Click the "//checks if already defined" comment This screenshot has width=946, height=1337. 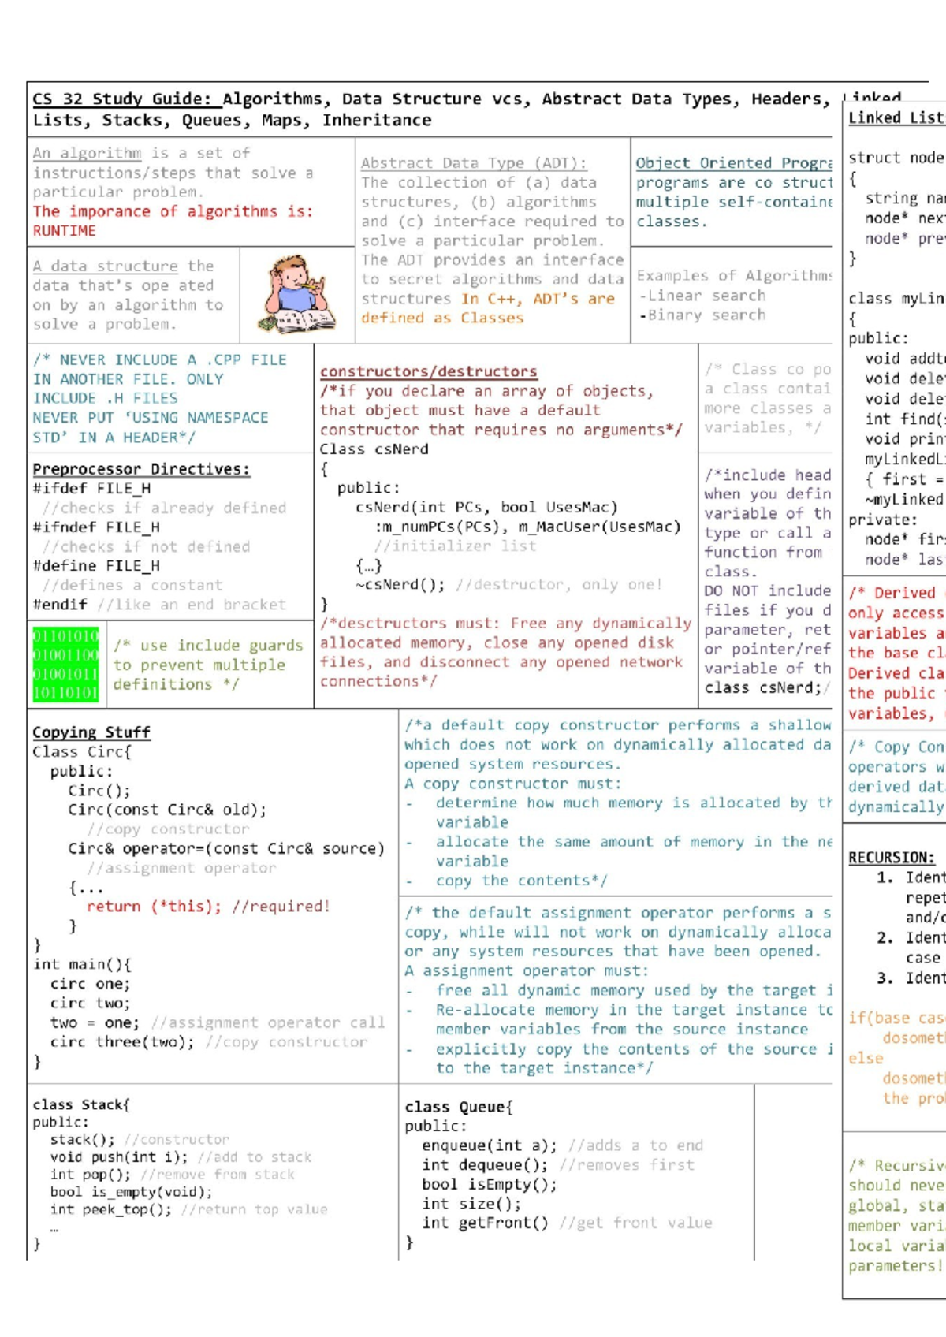pos(165,508)
